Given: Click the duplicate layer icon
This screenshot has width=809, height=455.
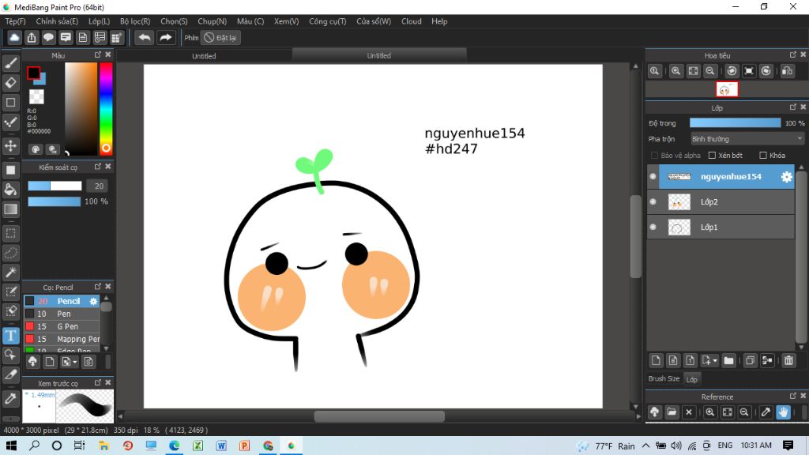Looking at the screenshot, I should point(751,360).
